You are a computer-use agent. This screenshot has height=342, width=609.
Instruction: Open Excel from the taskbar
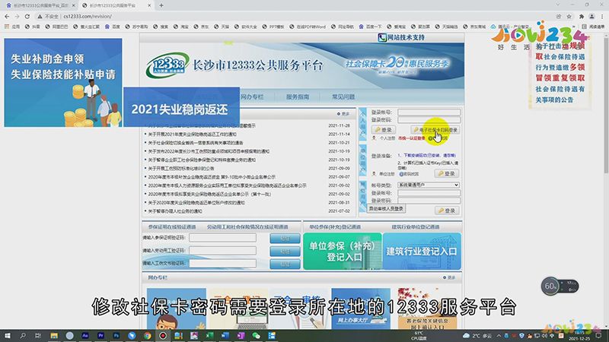[210, 335]
